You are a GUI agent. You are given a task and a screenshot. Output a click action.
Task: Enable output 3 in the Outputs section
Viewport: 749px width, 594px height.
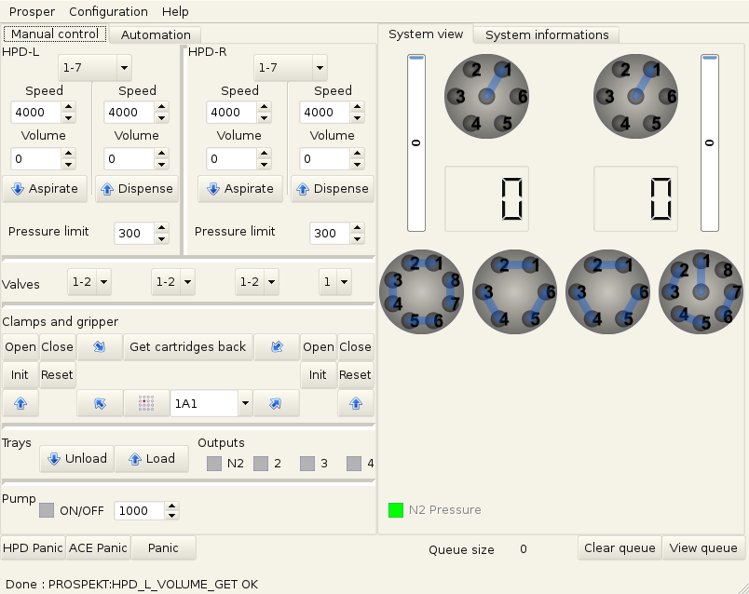(x=308, y=463)
